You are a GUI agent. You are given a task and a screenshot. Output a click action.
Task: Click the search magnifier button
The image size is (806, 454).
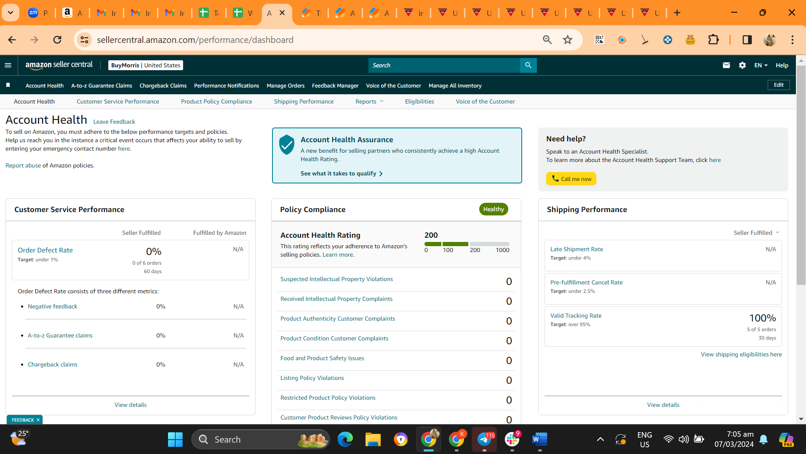[x=528, y=65]
